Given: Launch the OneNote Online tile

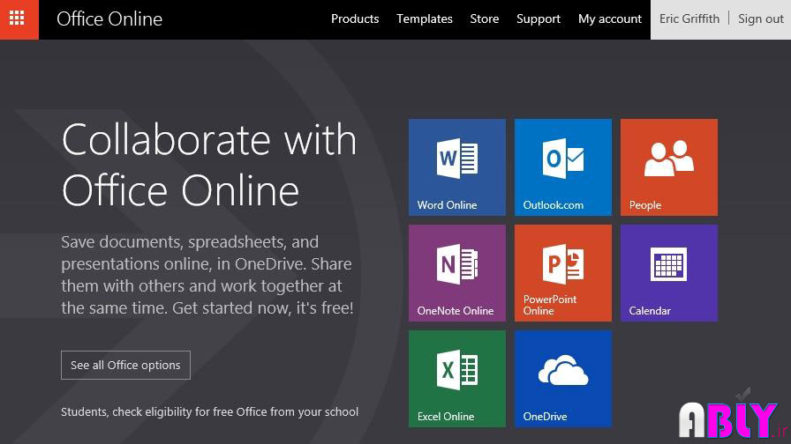Looking at the screenshot, I should tap(457, 273).
